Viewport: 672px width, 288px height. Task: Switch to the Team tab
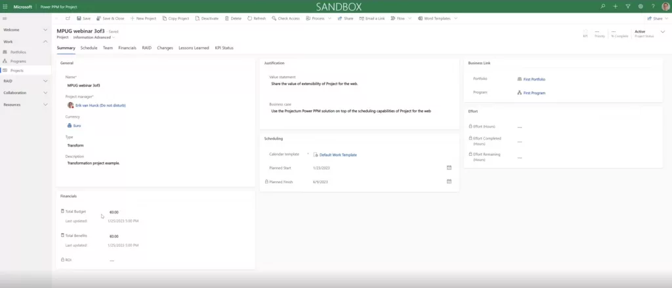(x=108, y=48)
